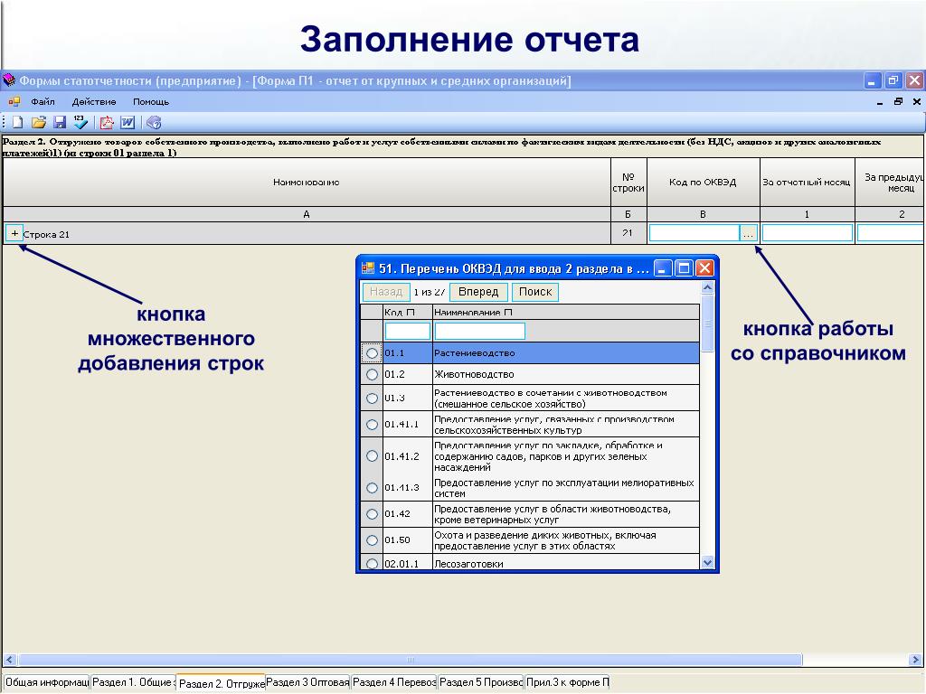Select the Растениеводство row text

click(474, 353)
